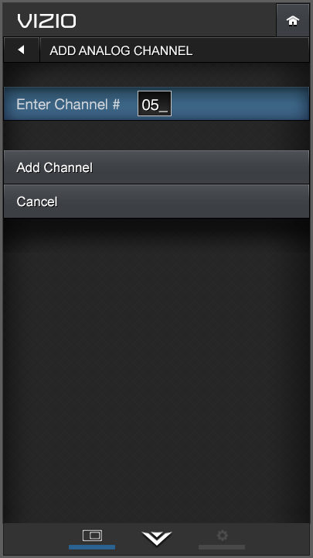Click the text cursor underscore after 05
This screenshot has width=313, height=558.
[x=164, y=111]
